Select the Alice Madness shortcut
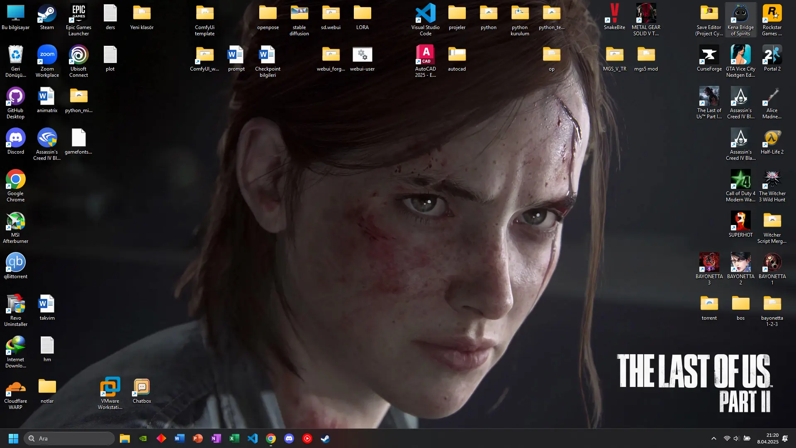796x448 pixels. click(x=772, y=103)
